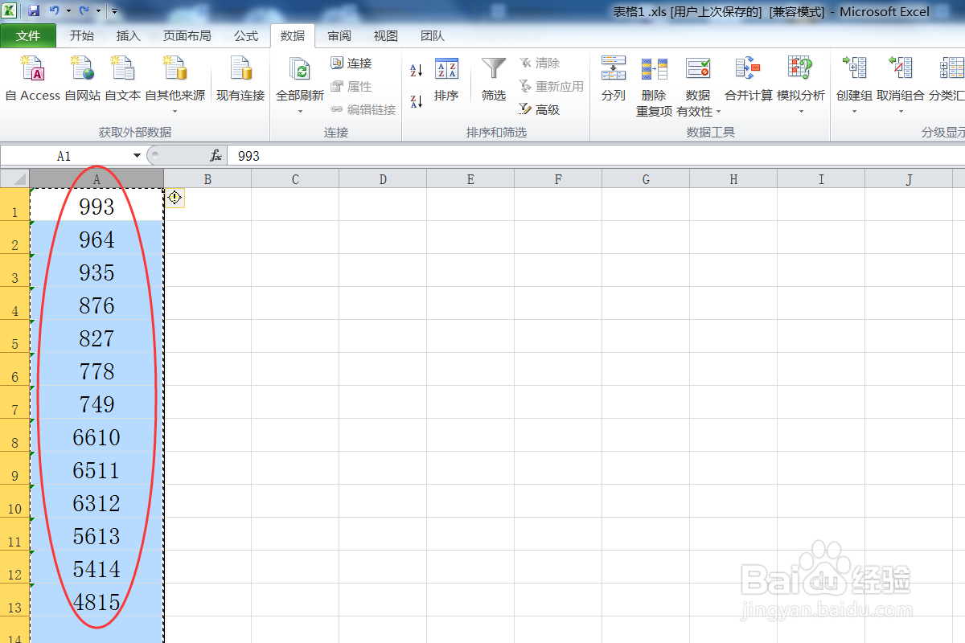Switch to the Review tab
Screen dimensions: 965x643
click(x=339, y=36)
